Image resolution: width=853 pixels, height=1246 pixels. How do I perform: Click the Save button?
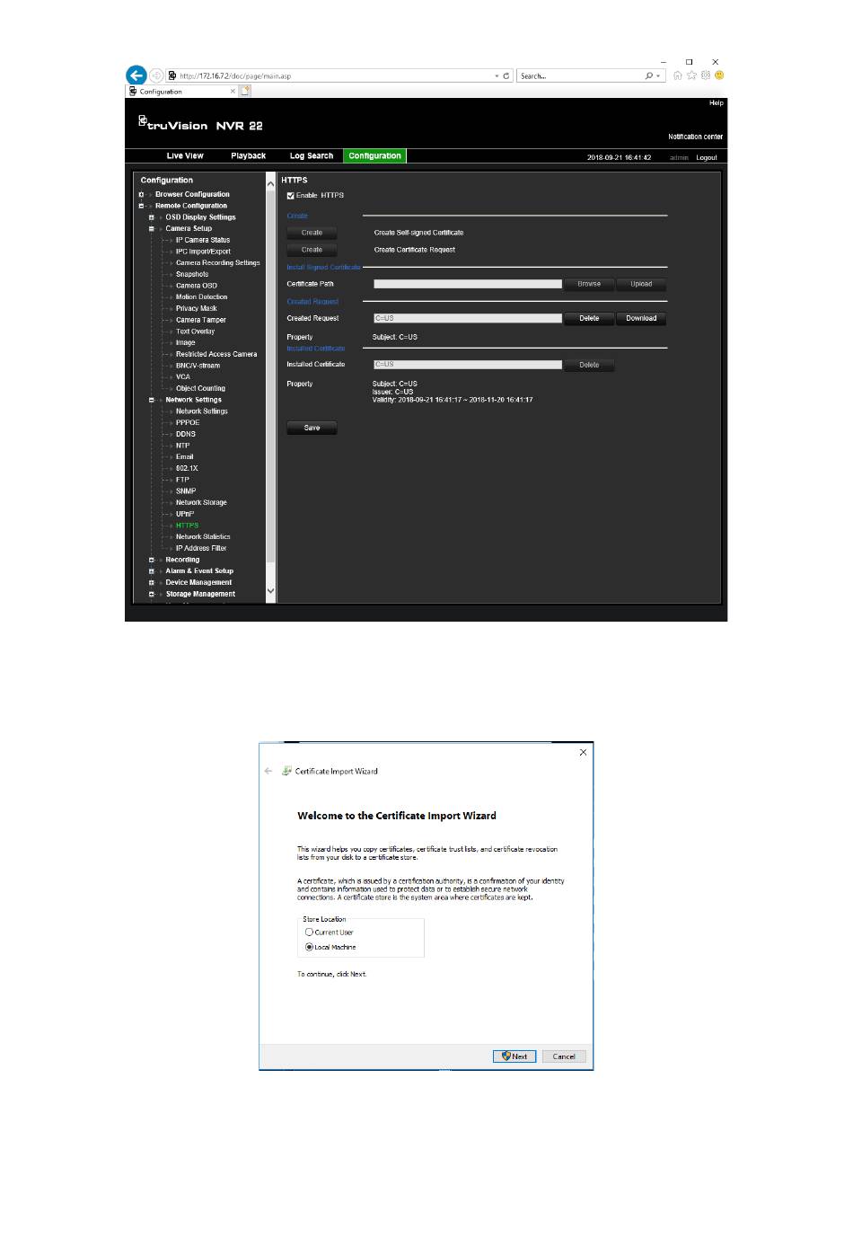pyautogui.click(x=312, y=428)
